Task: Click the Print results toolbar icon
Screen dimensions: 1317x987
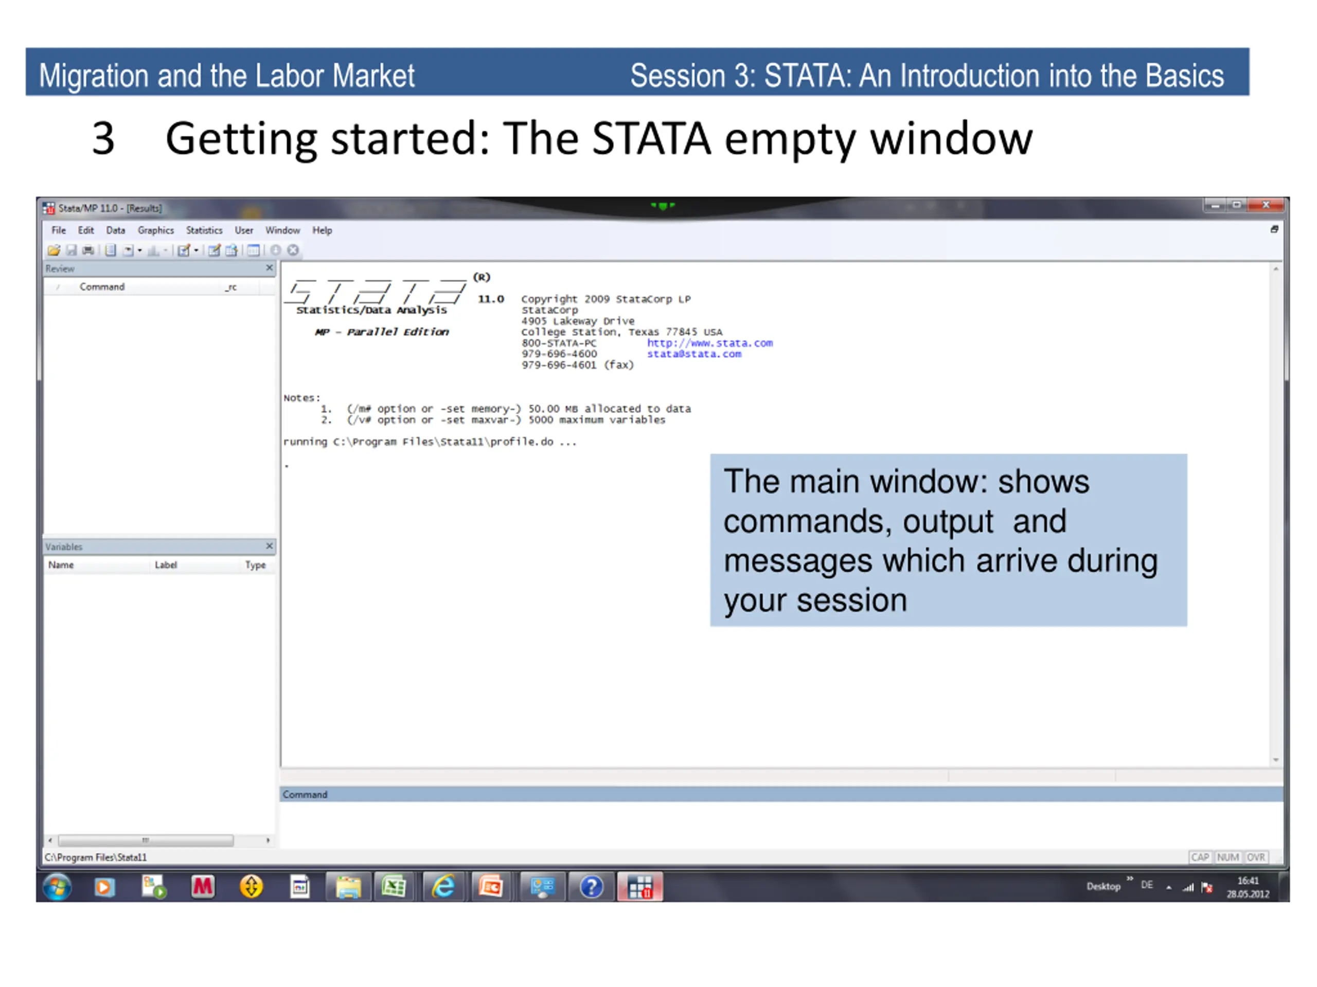Action: tap(88, 250)
